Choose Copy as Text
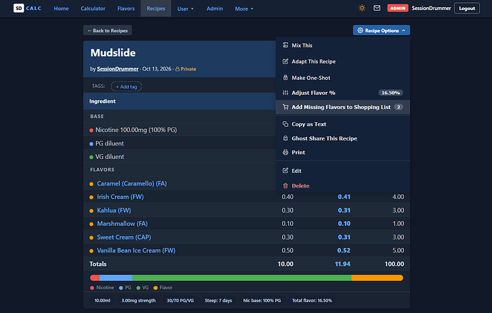 343,124
